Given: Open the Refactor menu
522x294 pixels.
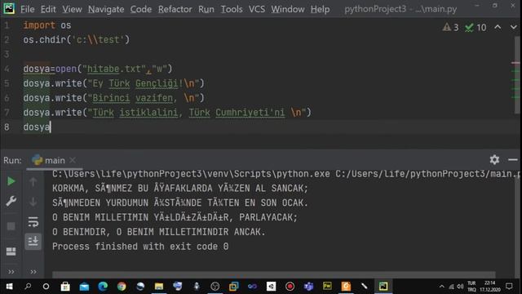Looking at the screenshot, I should pos(175,9).
